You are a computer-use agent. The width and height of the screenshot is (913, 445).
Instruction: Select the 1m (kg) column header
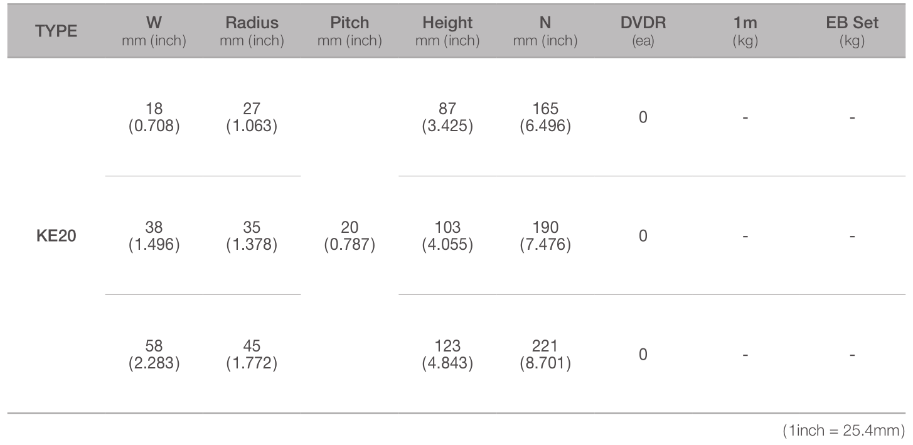[745, 31]
